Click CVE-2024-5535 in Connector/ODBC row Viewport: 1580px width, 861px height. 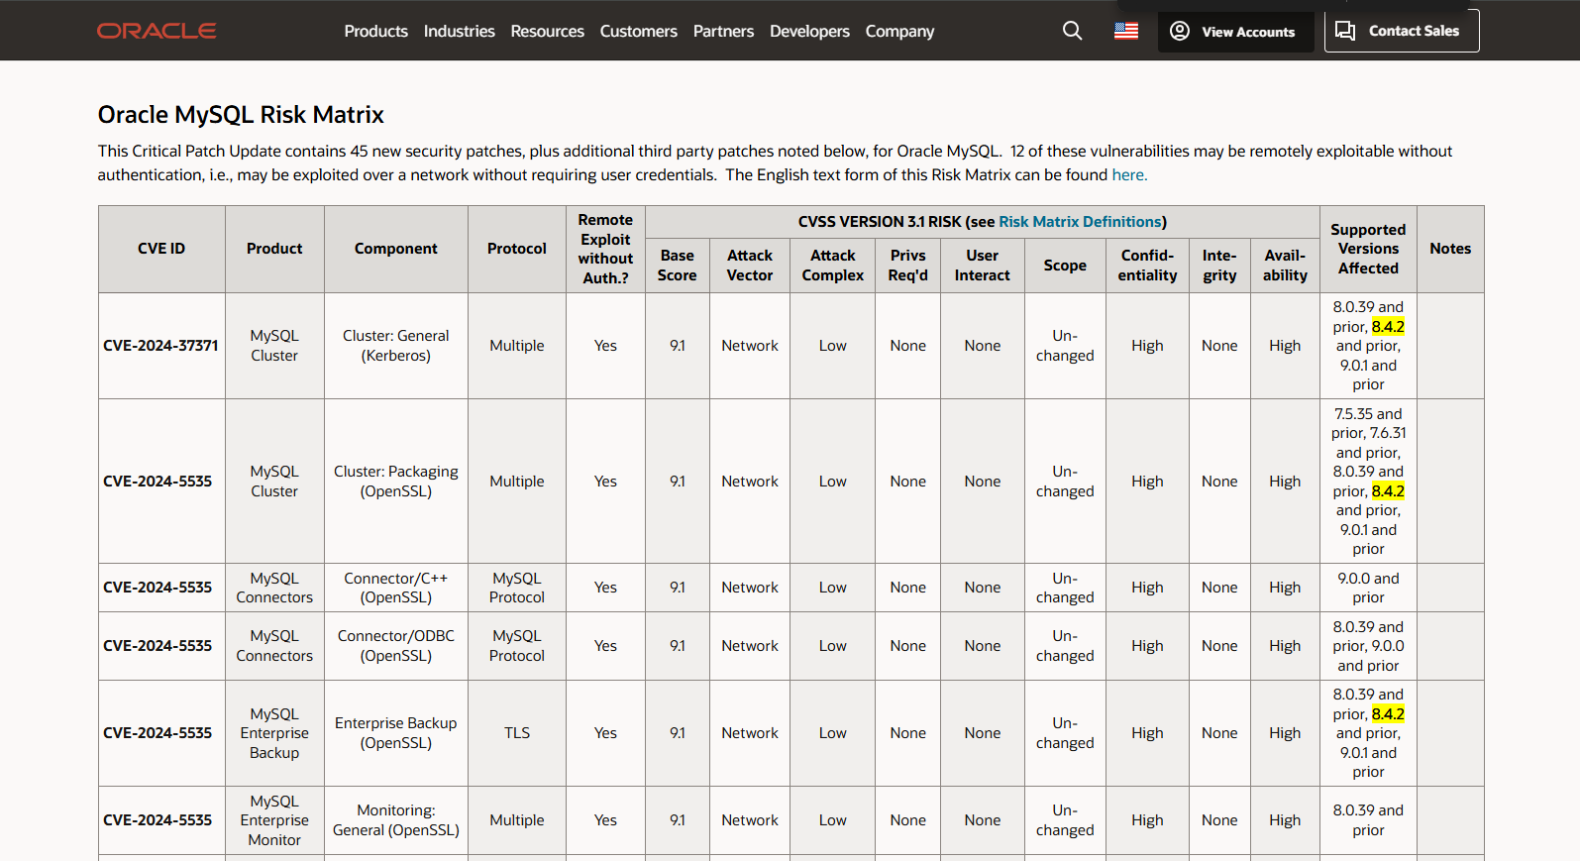[161, 646]
